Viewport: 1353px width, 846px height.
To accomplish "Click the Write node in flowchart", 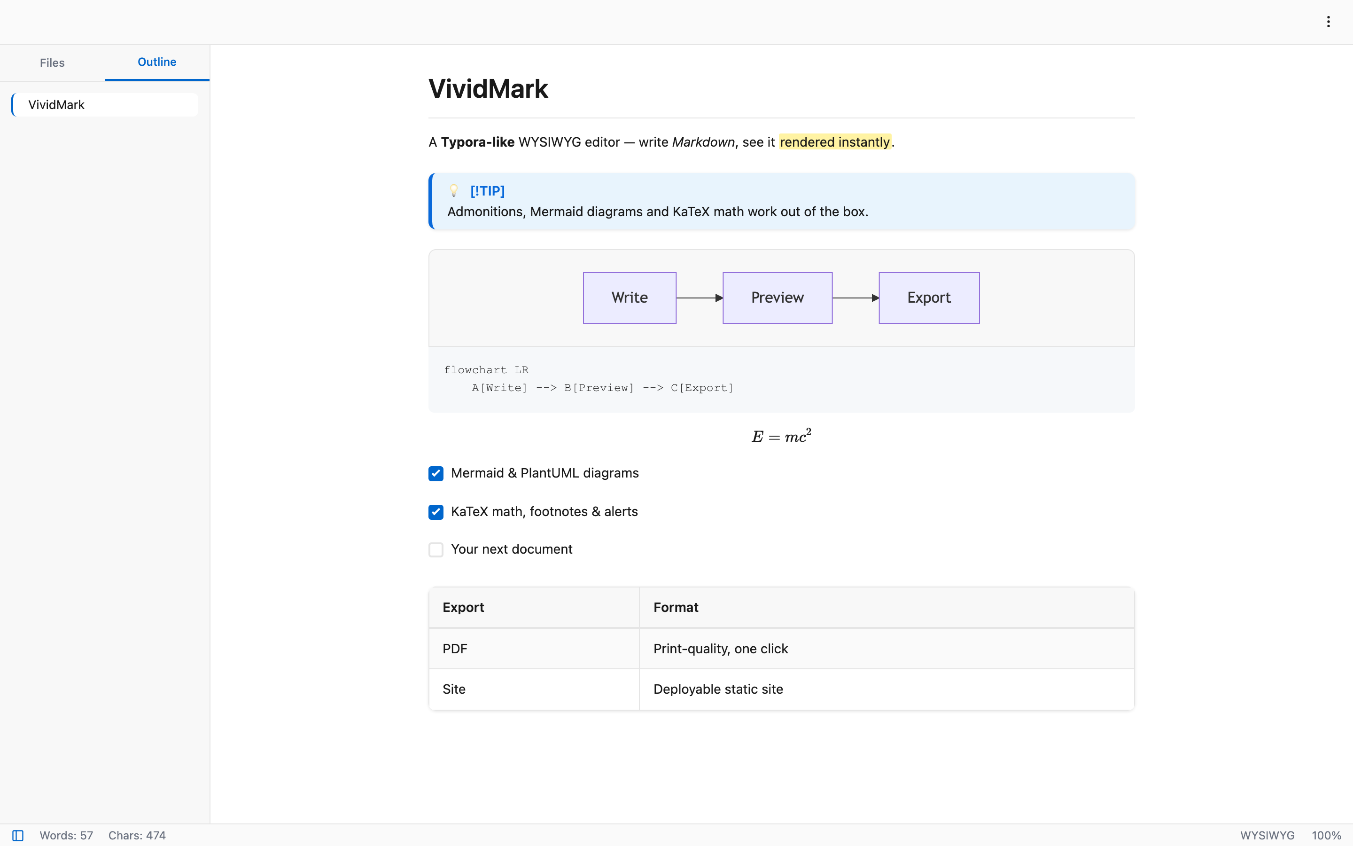I will (x=630, y=298).
